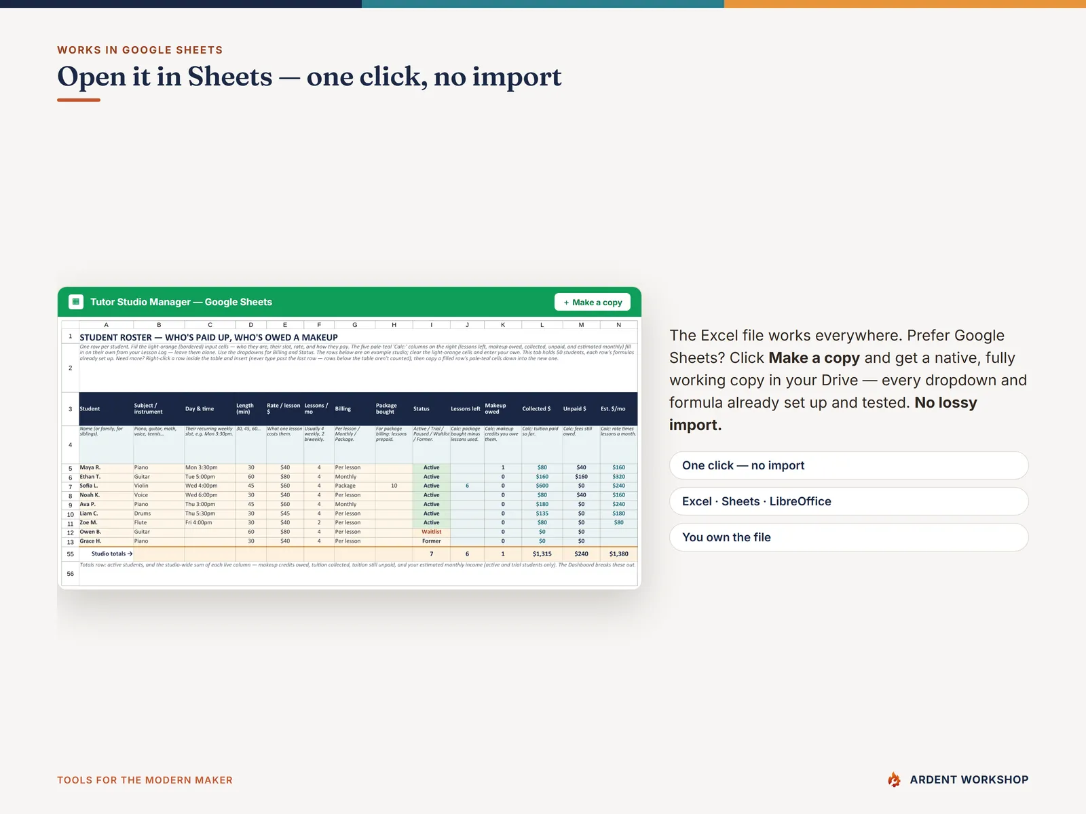Click the Make a copy button

593,303
